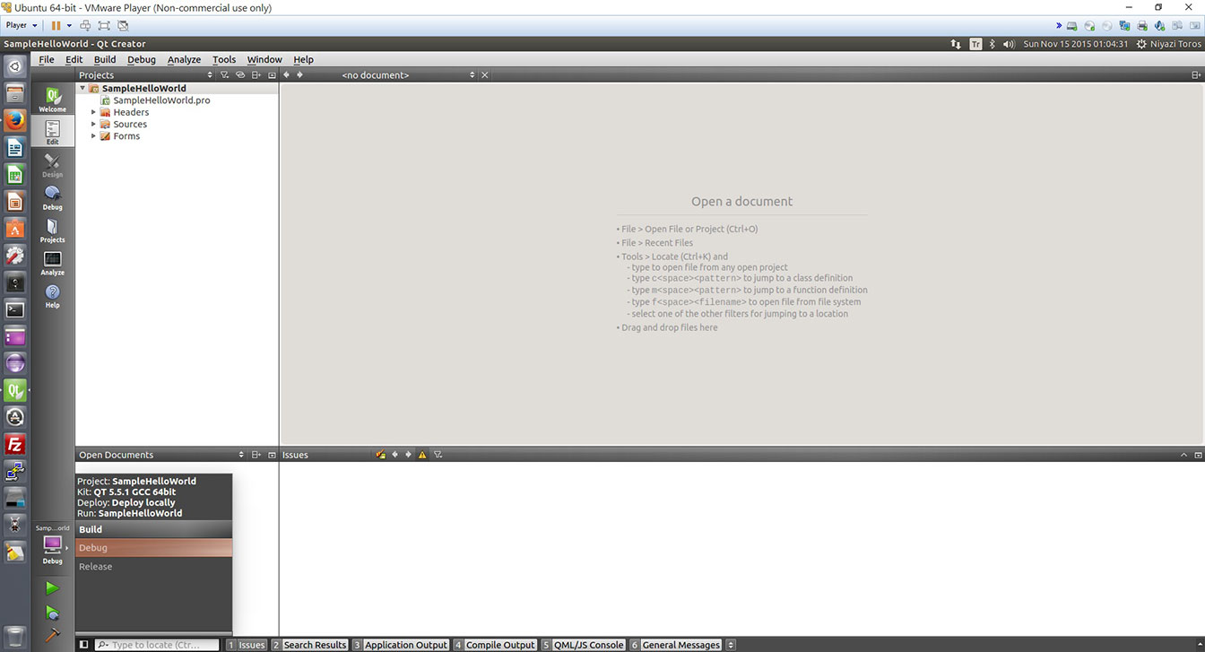Viewport: 1205px width, 652px height.
Task: Expand the Forms folder
Action: [93, 136]
